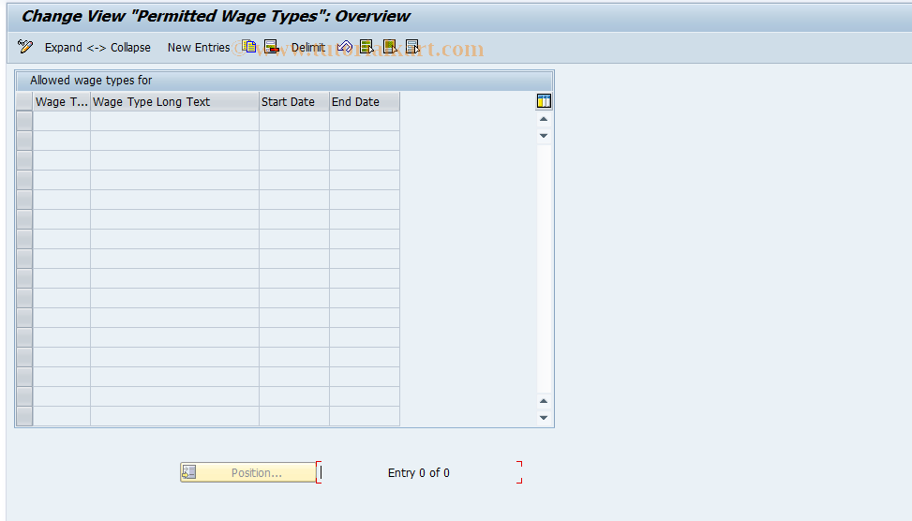This screenshot has height=521, width=912.
Task: Click the Undo change icon
Action: coord(344,47)
